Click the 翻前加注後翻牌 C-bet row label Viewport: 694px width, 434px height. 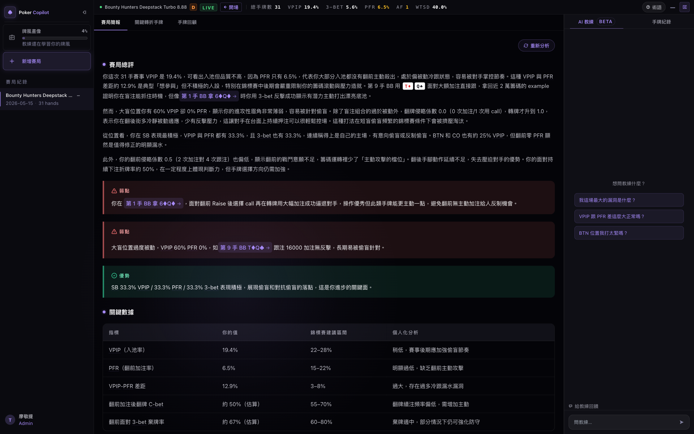[x=136, y=404]
